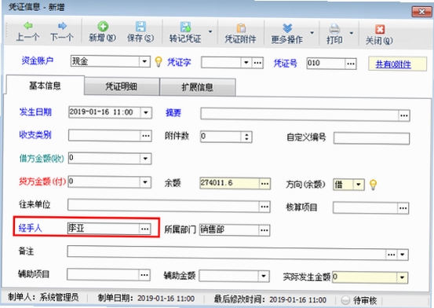Switch to the 基本信息 tab
Viewport: 434px width, 308px height.
[x=45, y=85]
